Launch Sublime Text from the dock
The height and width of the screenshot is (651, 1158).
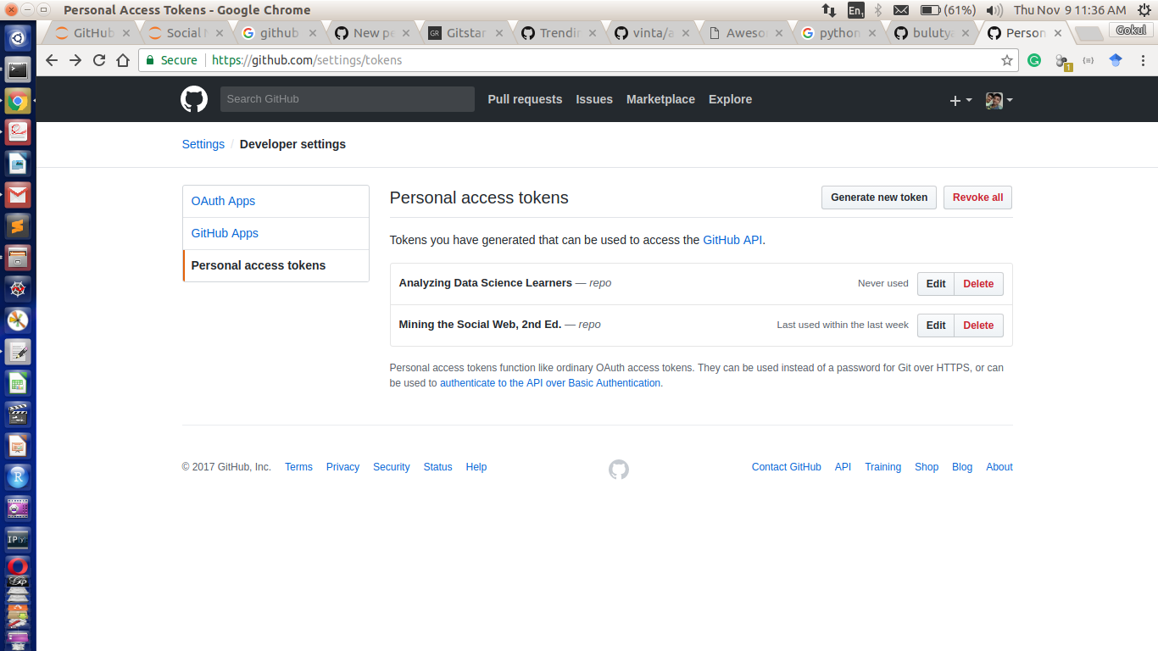click(18, 225)
